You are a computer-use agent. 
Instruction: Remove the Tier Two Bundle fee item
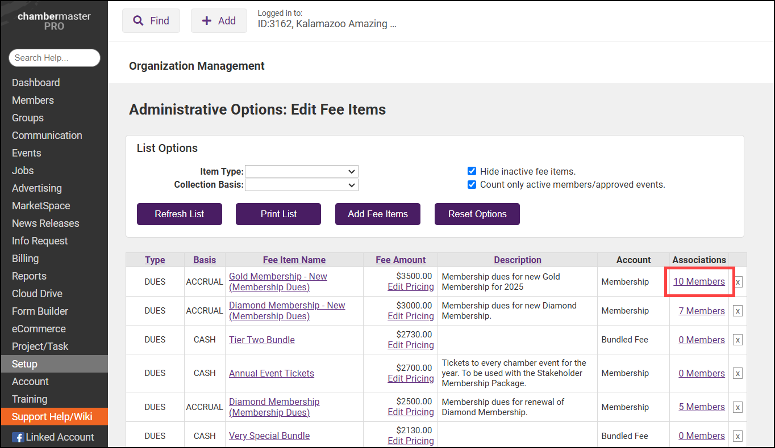(x=738, y=340)
